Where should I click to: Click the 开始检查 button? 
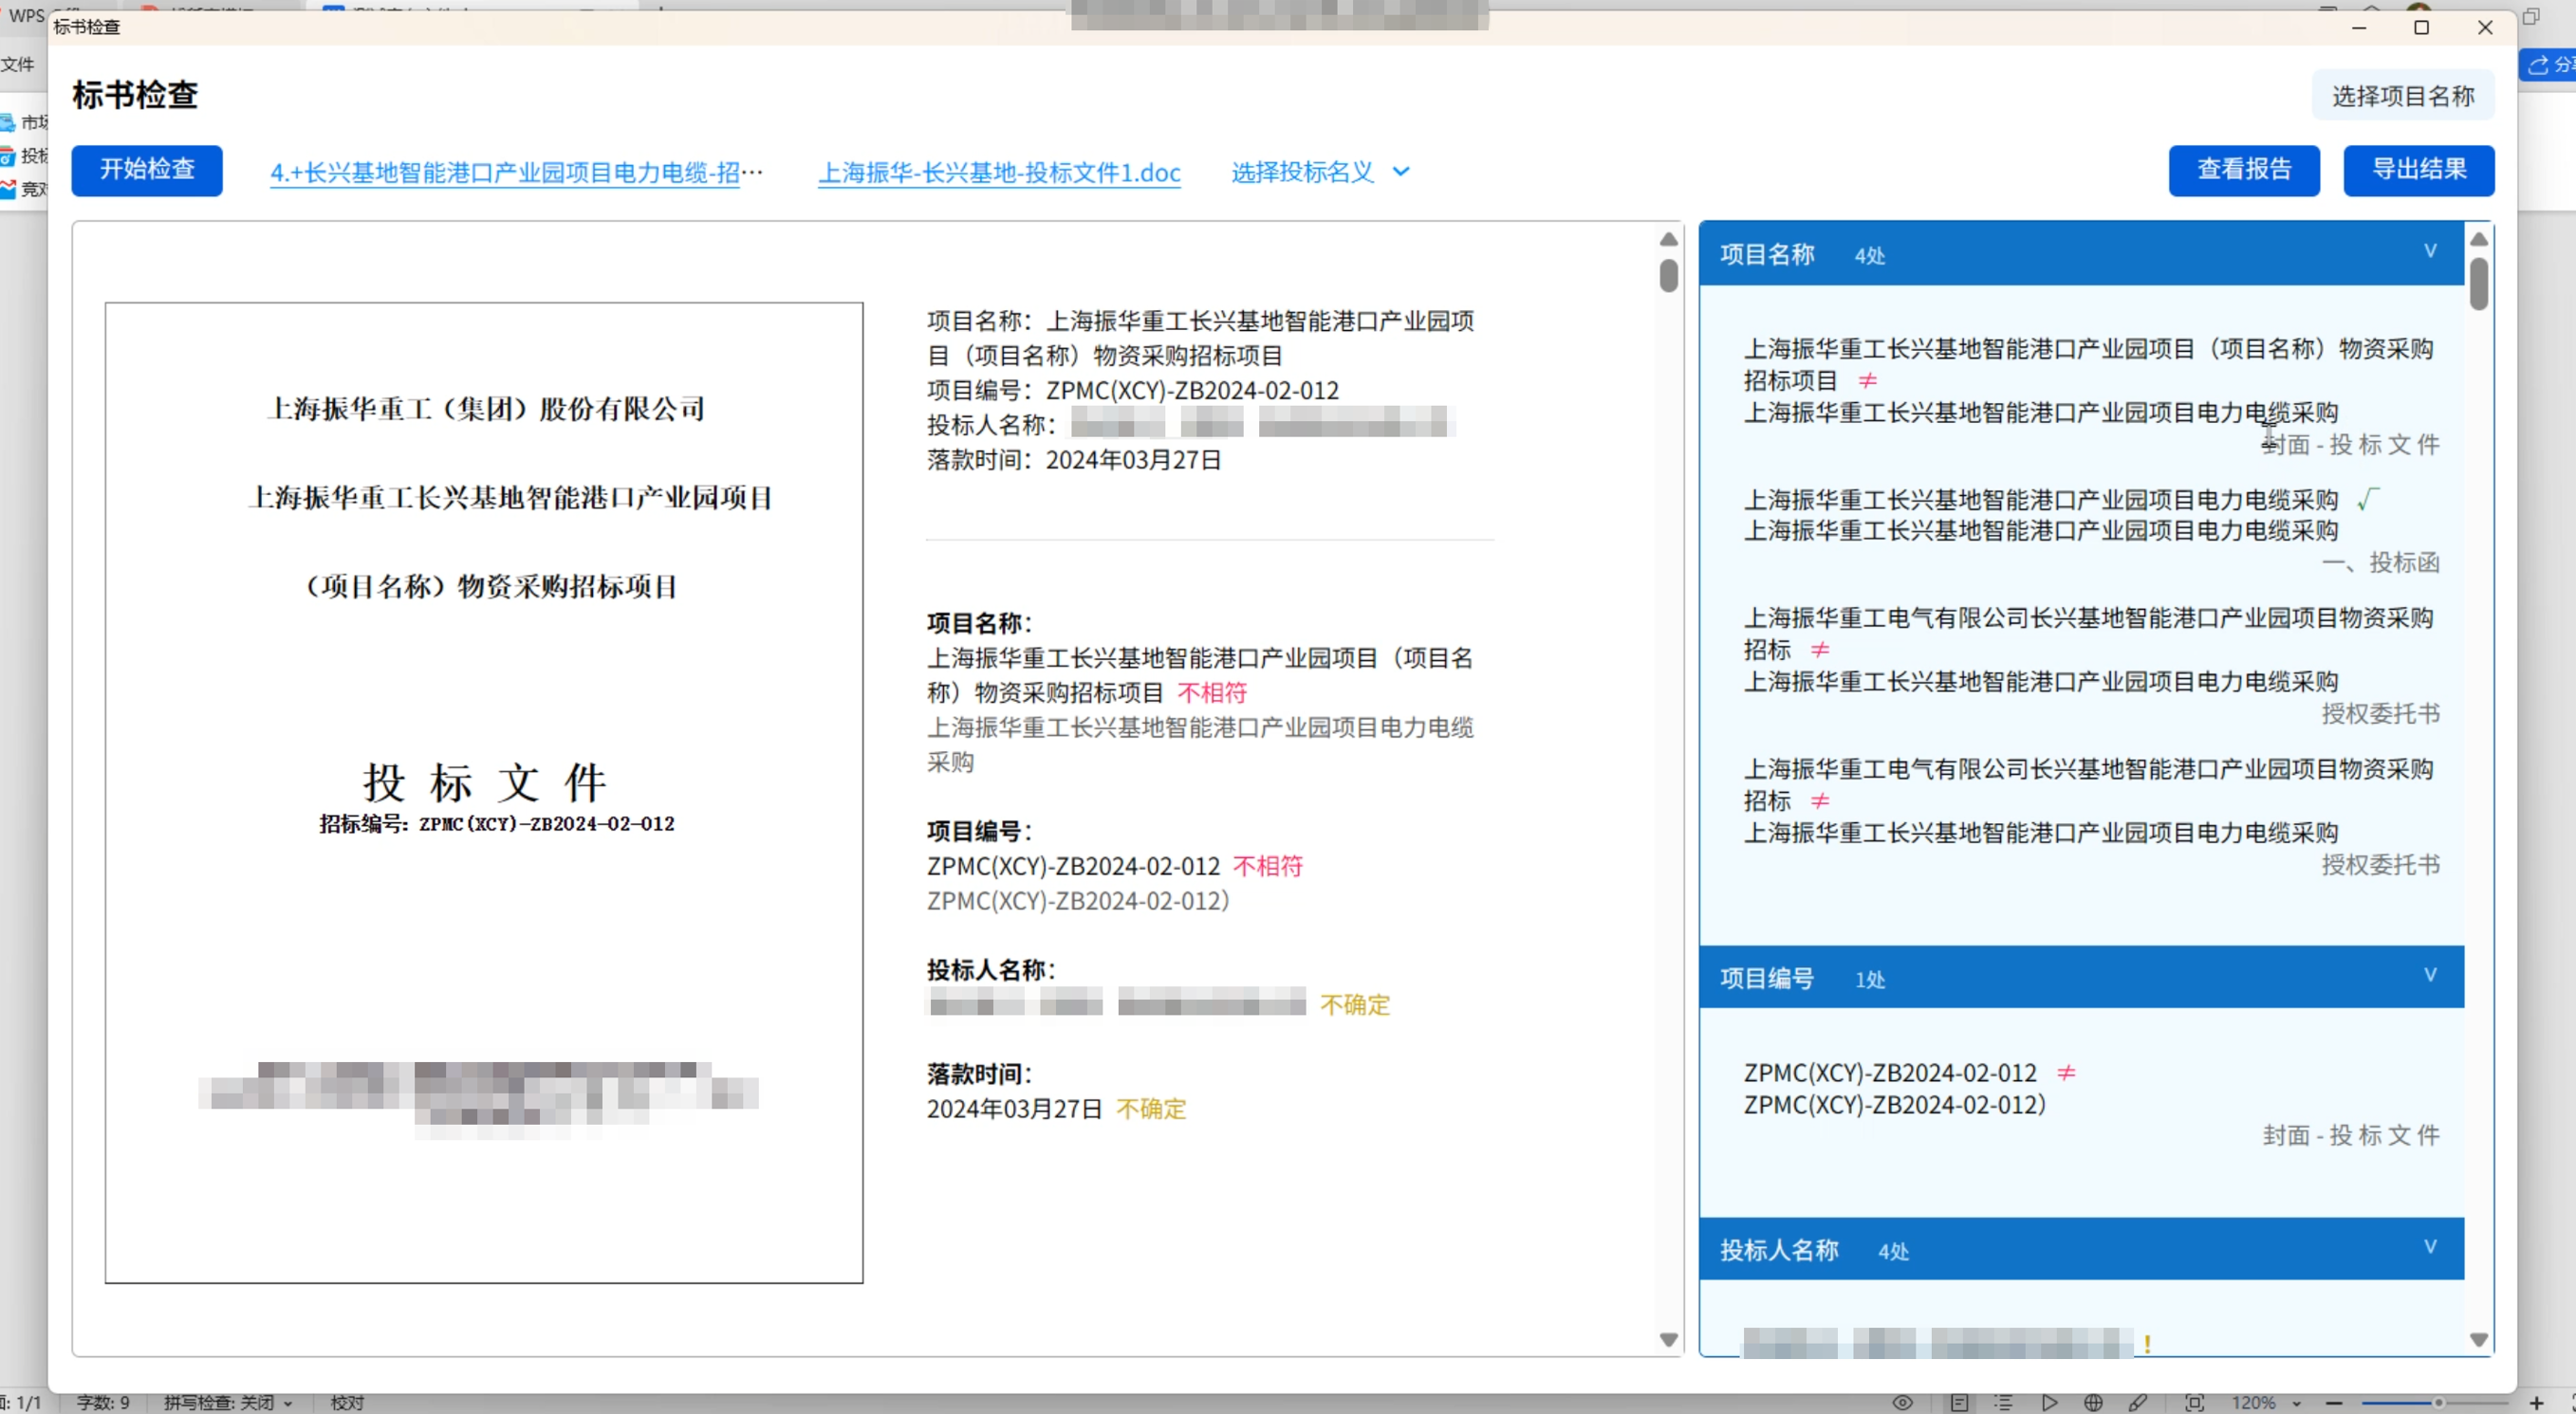(x=147, y=170)
